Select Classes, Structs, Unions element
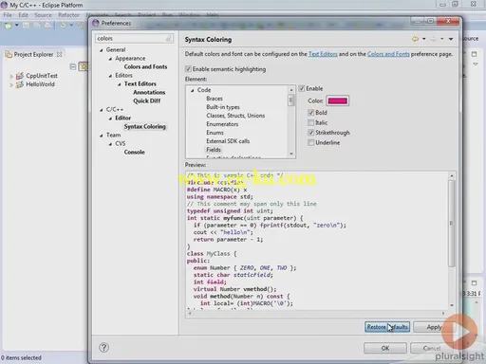486x364 pixels. tap(235, 116)
